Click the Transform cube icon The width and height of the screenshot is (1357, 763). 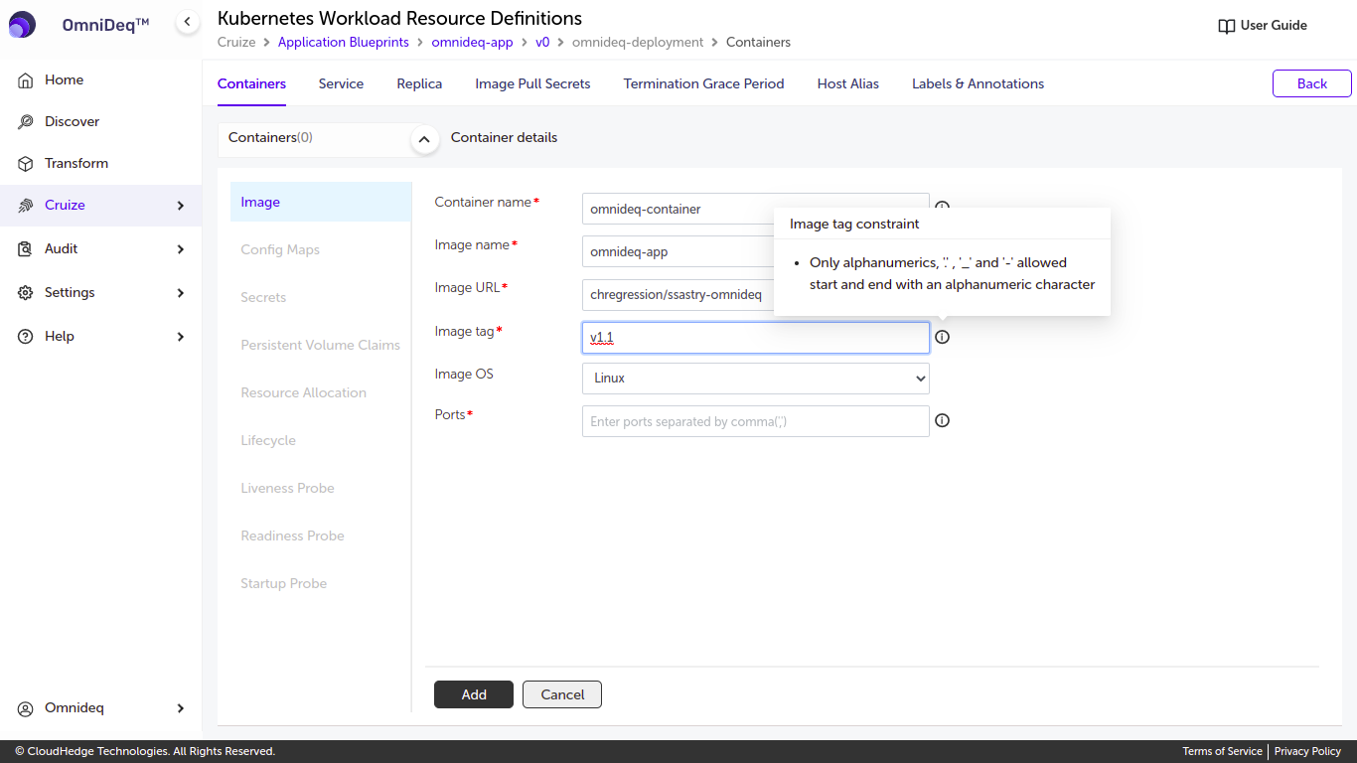pyautogui.click(x=26, y=163)
